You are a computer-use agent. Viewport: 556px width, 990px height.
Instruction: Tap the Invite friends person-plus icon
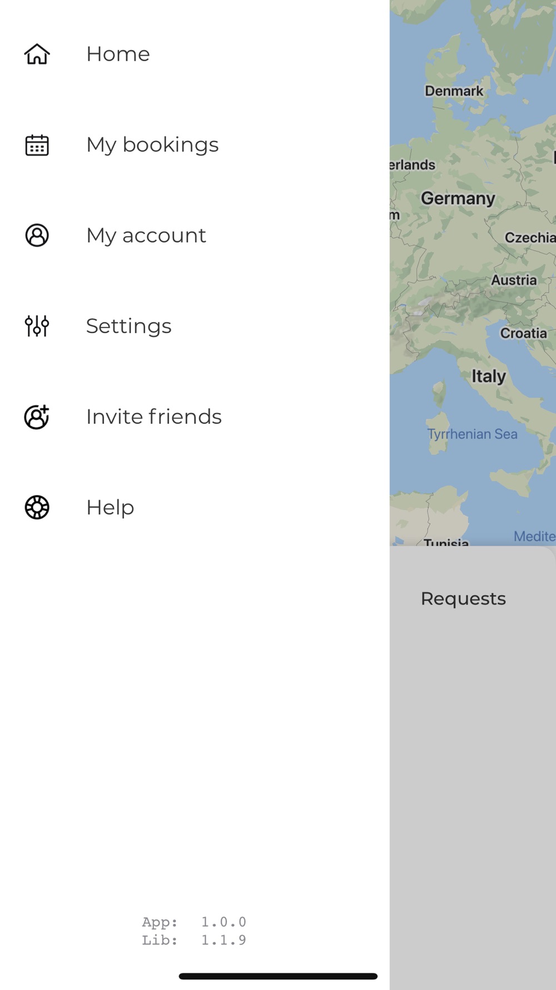(x=37, y=417)
